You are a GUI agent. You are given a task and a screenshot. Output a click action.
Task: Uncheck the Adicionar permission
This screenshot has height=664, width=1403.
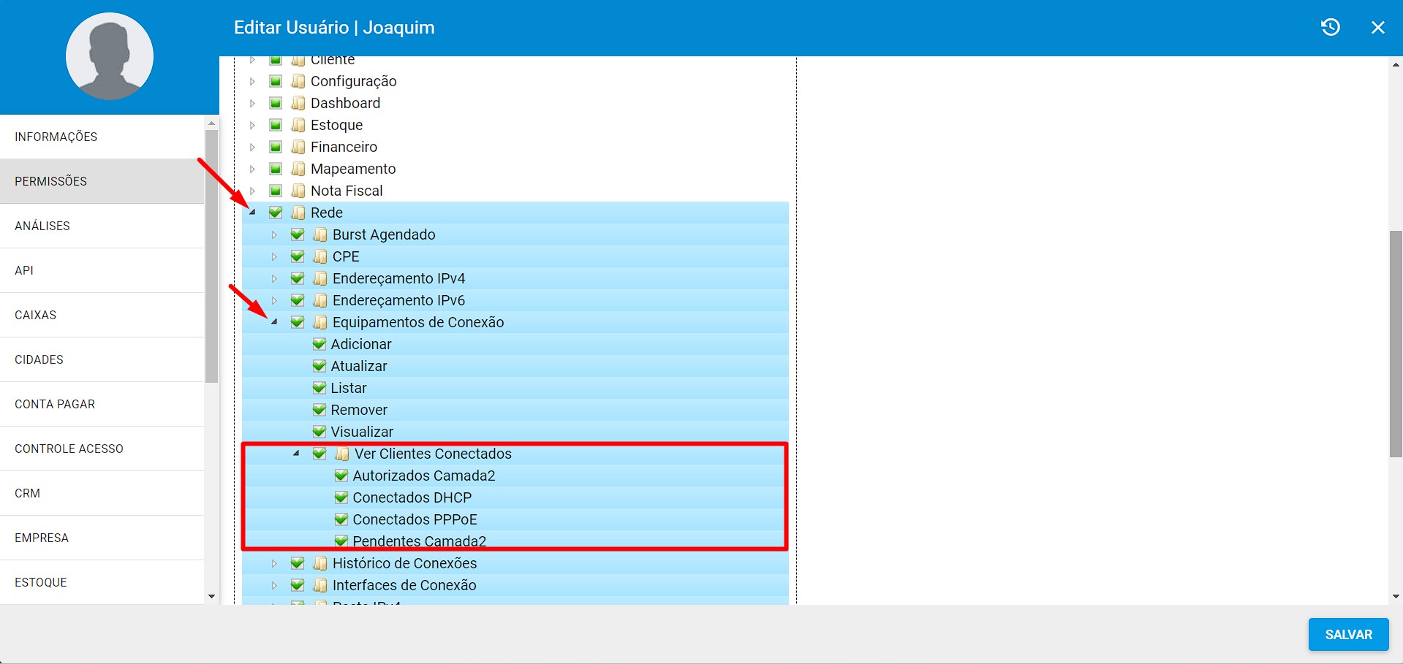(319, 344)
